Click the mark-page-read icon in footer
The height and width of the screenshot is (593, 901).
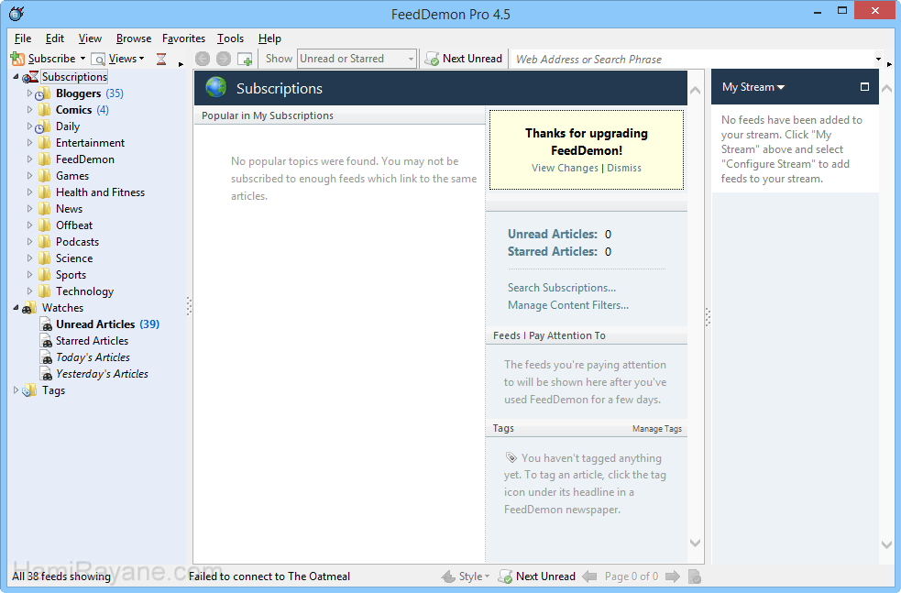click(695, 577)
